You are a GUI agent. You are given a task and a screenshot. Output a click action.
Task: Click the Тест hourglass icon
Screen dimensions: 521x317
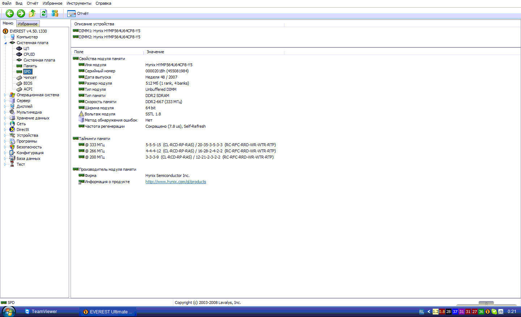point(12,164)
